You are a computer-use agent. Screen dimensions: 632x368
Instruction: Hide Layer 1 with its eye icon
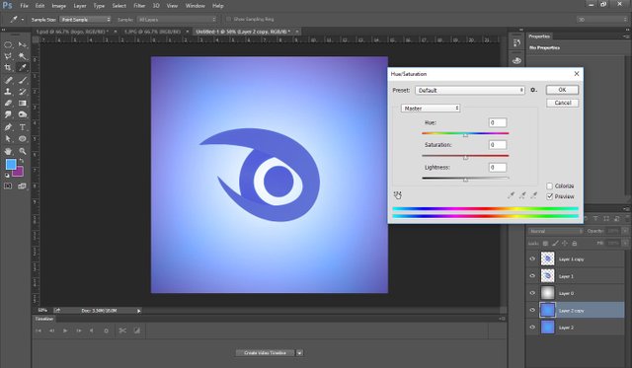532,276
